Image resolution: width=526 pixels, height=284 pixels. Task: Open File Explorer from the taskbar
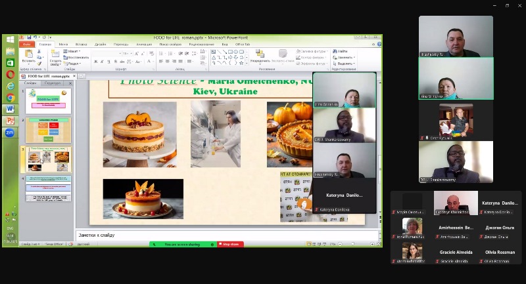point(10,51)
